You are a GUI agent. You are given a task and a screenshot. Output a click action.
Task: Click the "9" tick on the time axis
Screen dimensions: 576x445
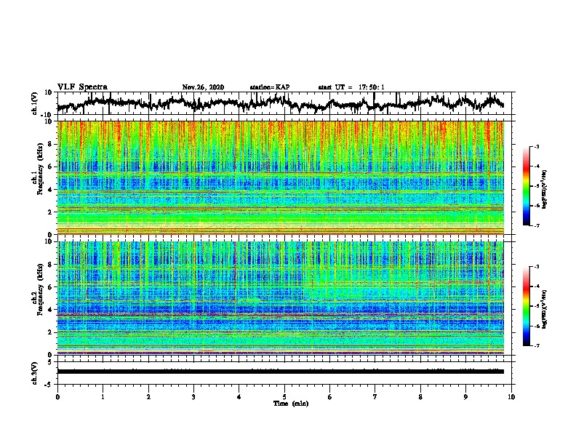coord(465,397)
